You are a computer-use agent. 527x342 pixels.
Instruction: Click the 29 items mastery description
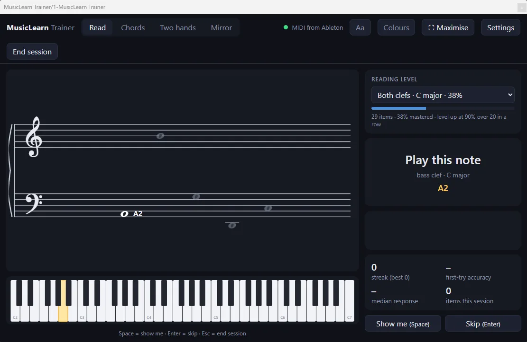[439, 120]
